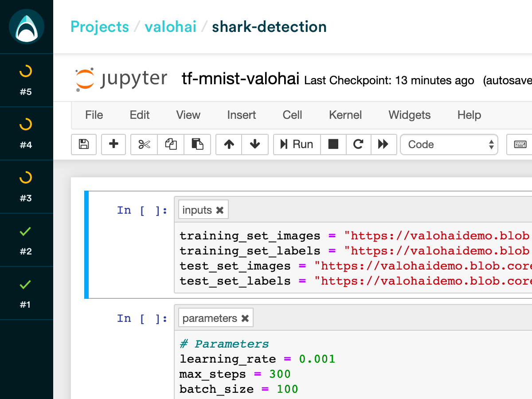Click Last Checkpoint: 13 minutes ago text
Viewport: 532px width, 399px height.
point(389,81)
